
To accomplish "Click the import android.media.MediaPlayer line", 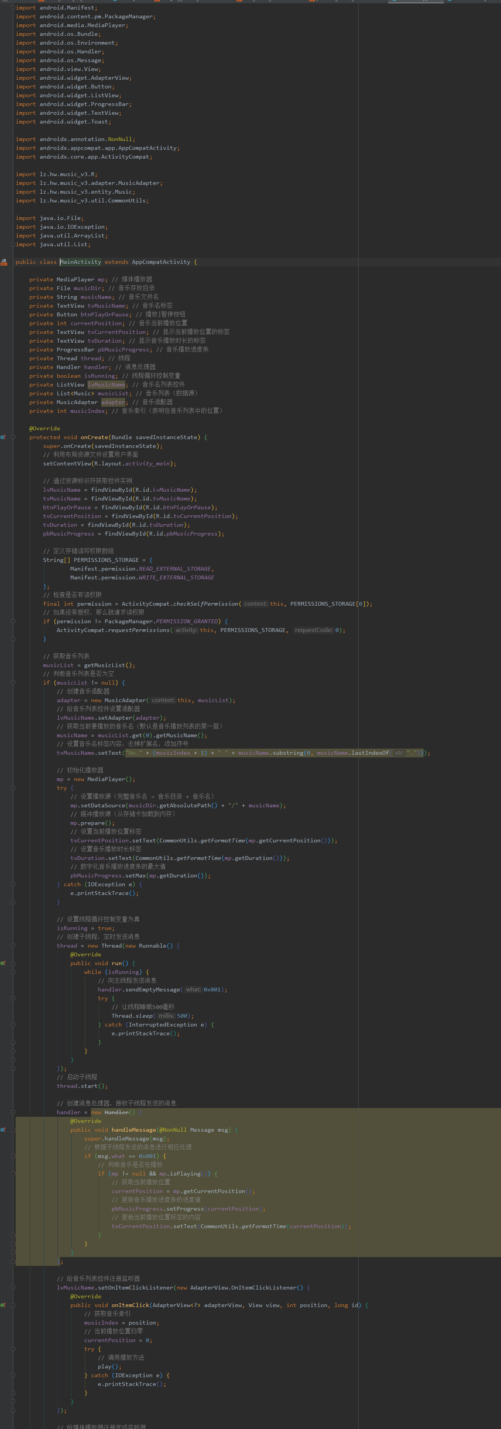I will pyautogui.click(x=72, y=26).
